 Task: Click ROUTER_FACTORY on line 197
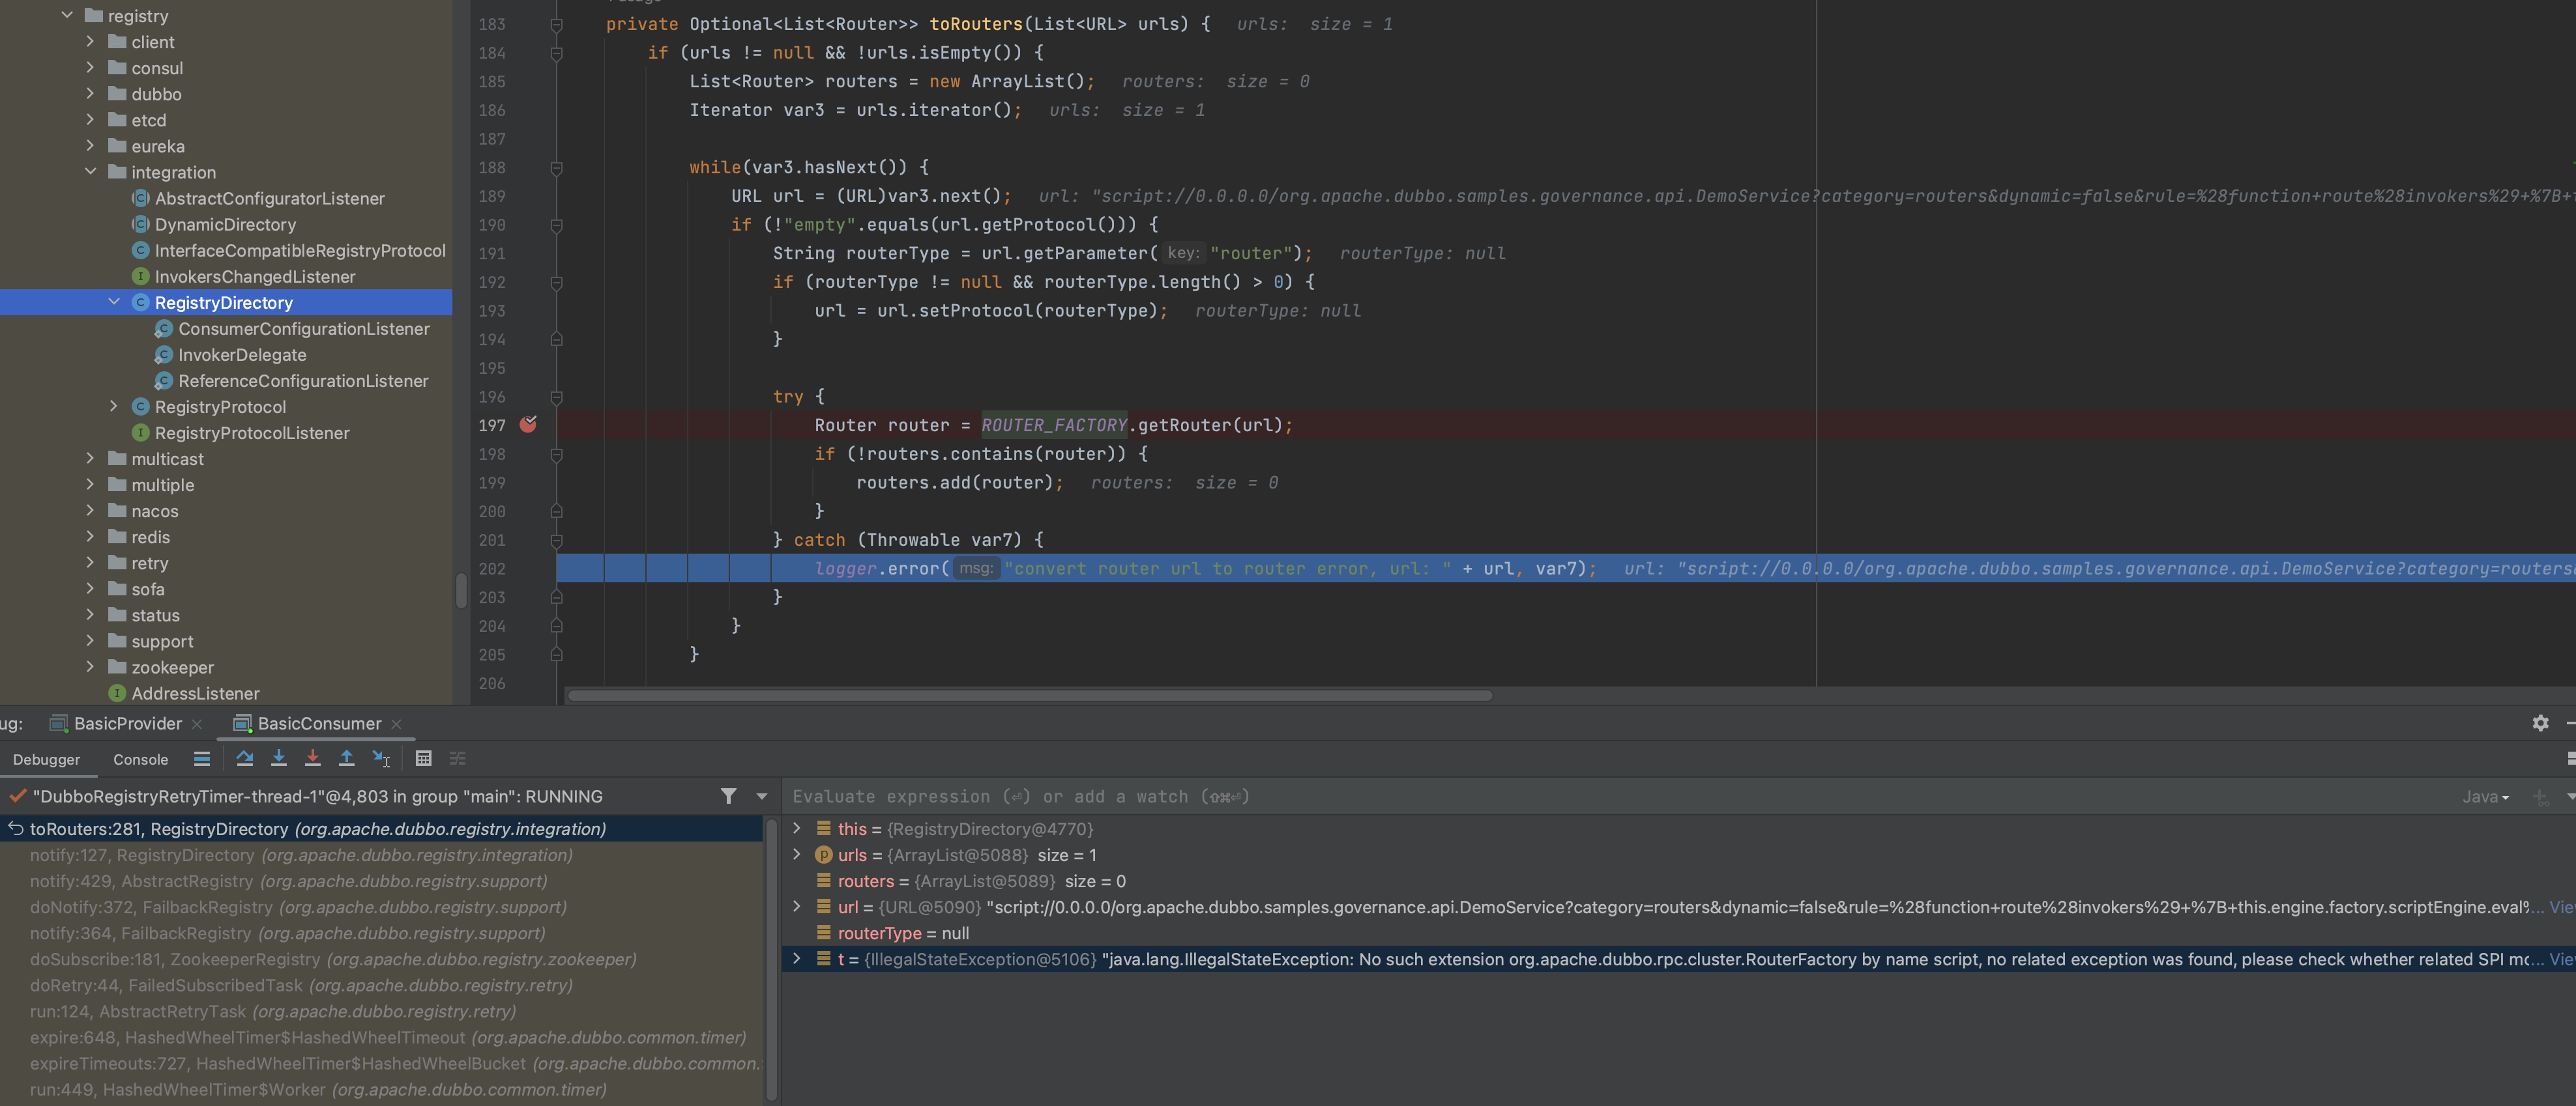click(1054, 425)
